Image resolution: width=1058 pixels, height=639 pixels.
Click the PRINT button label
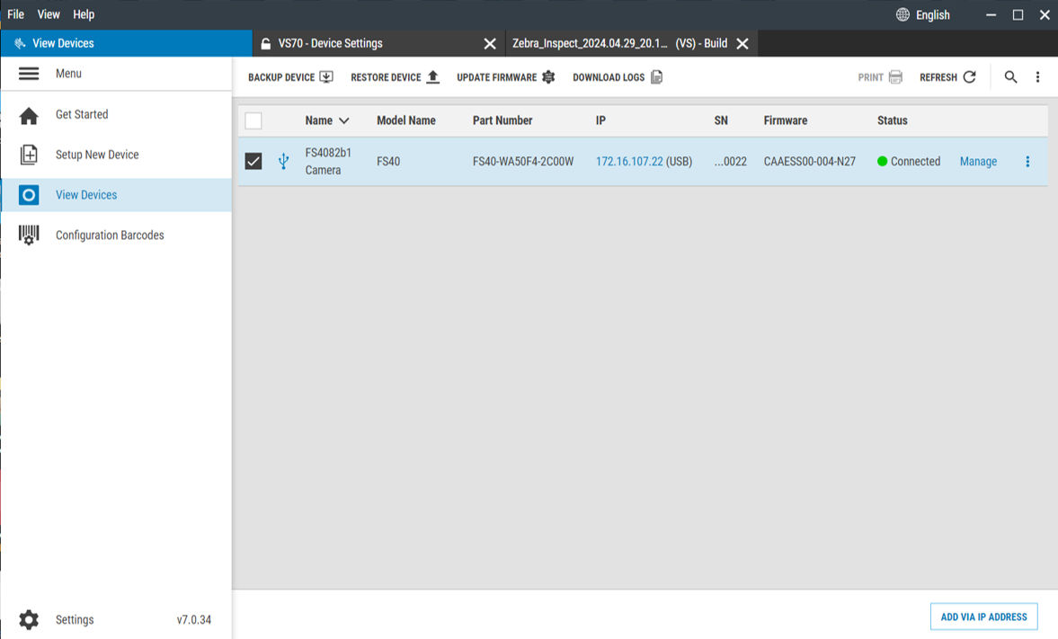click(870, 77)
